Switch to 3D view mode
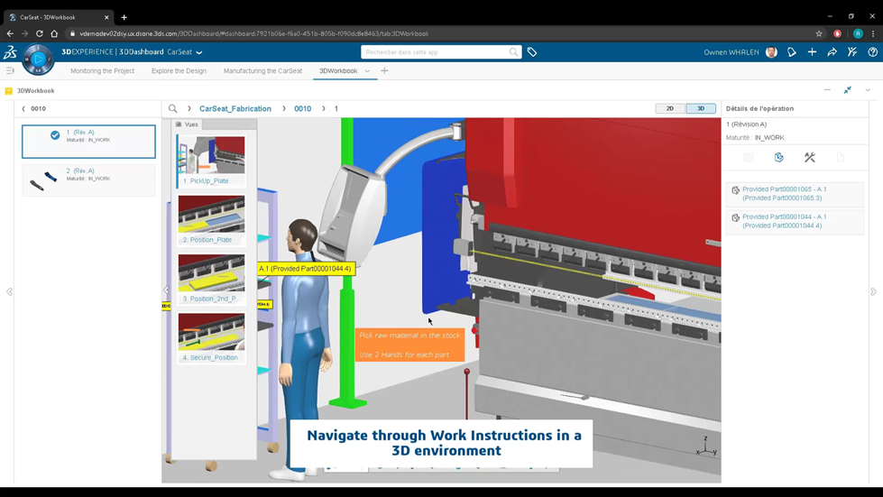This screenshot has height=497, width=883. coord(701,108)
